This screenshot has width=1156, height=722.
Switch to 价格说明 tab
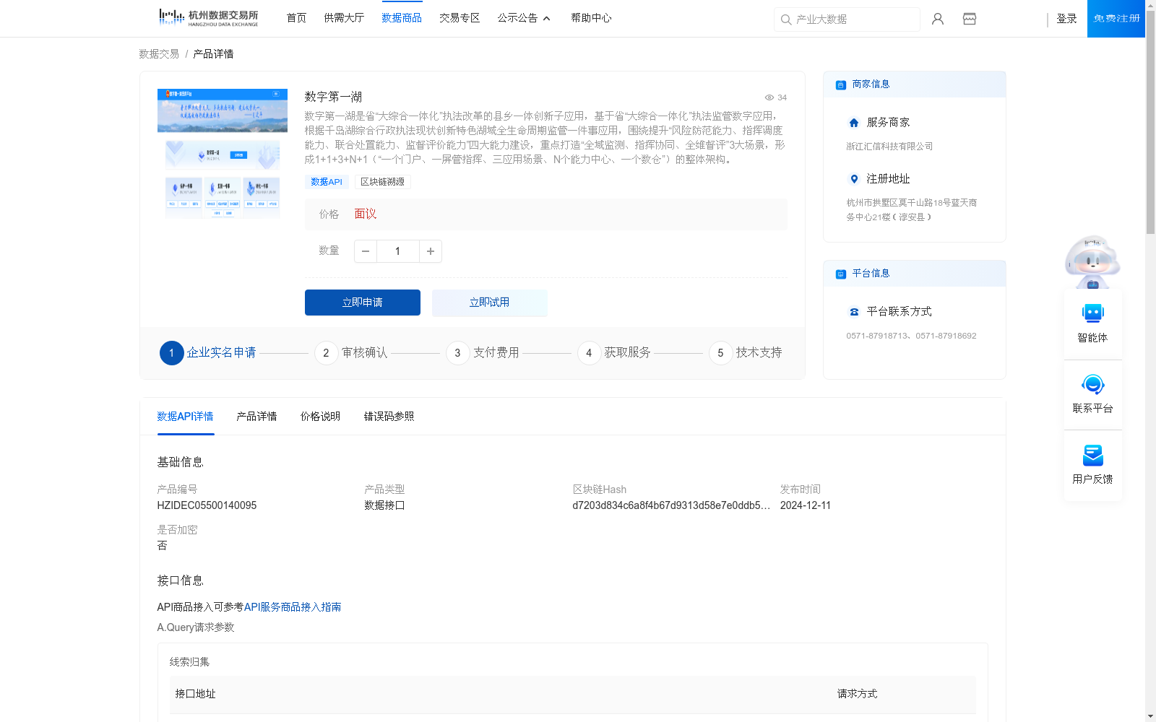[320, 417]
